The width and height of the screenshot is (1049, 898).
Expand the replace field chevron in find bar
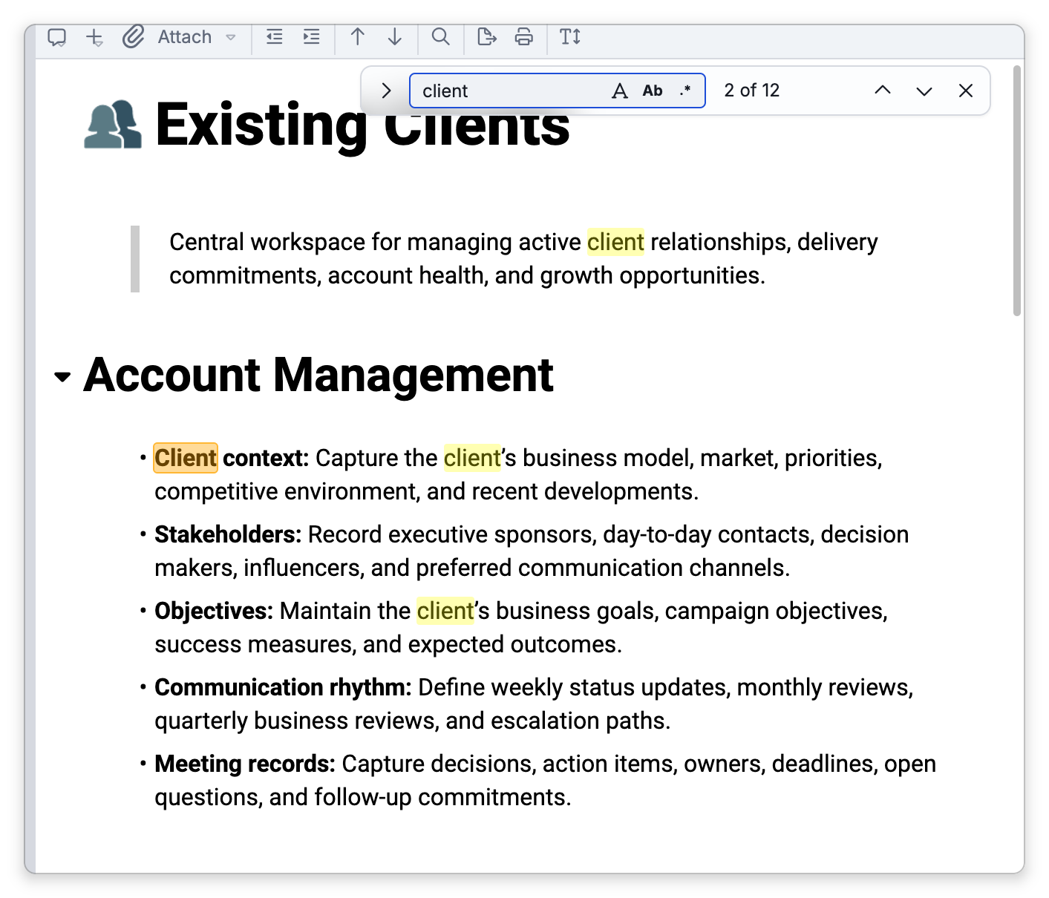click(x=386, y=91)
